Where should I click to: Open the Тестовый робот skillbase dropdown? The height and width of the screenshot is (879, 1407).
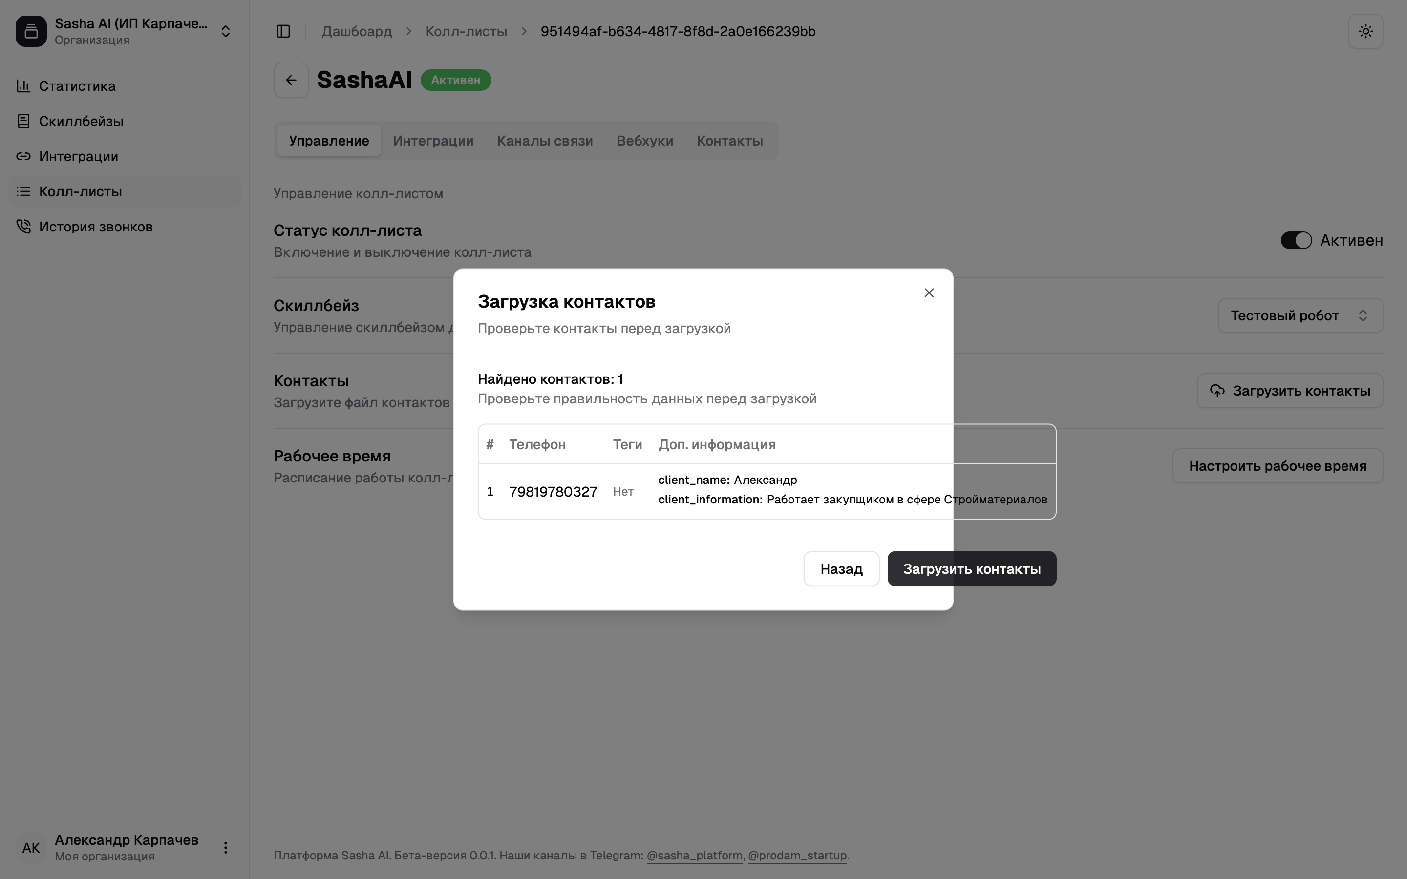point(1300,315)
